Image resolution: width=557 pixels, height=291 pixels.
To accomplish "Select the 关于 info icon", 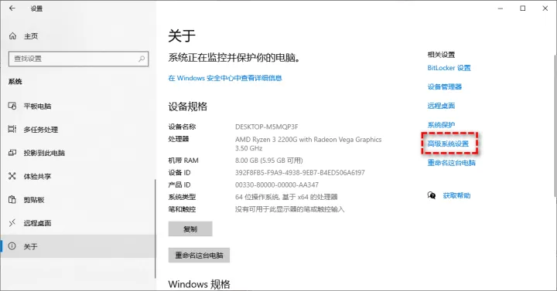I will [12, 246].
